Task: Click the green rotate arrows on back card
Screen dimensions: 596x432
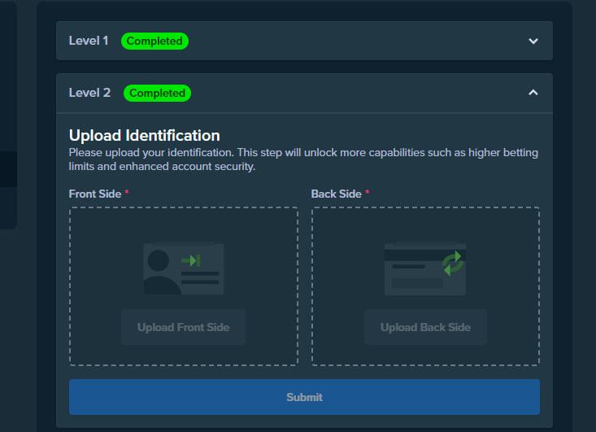Action: (452, 263)
